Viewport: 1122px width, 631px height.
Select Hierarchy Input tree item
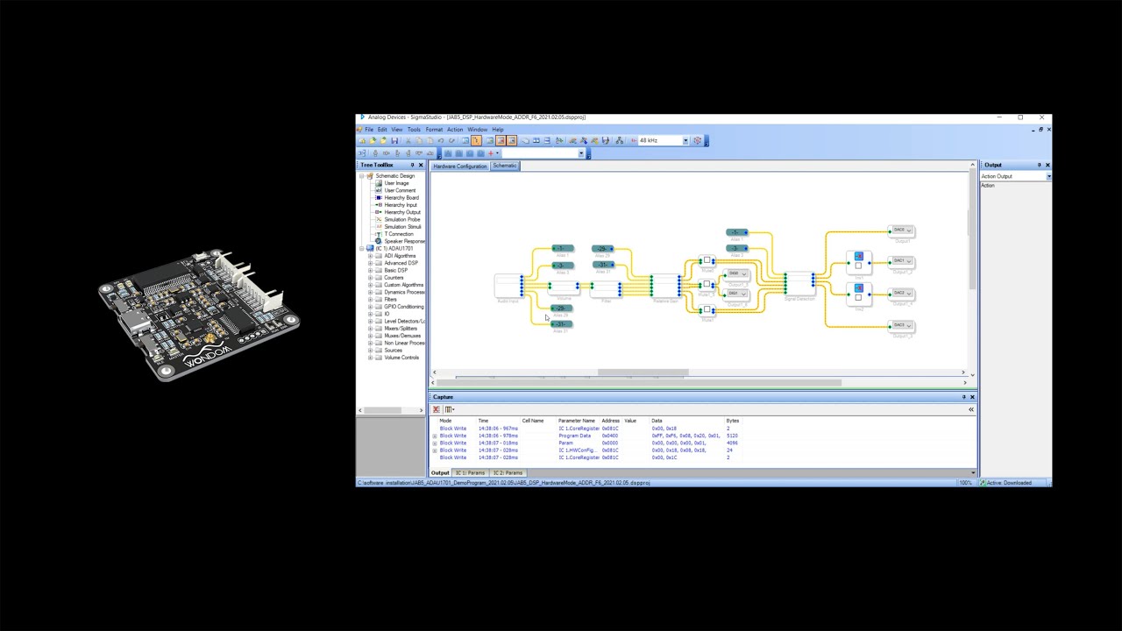(401, 205)
